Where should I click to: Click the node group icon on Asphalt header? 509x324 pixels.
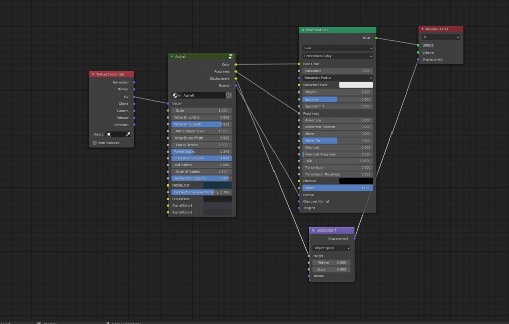(231, 57)
